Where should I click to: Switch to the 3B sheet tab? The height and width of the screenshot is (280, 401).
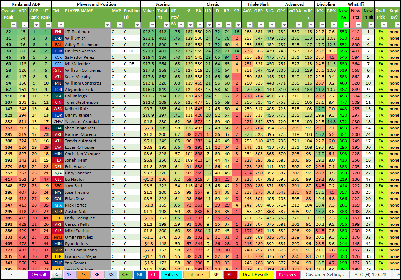coord(97,275)
